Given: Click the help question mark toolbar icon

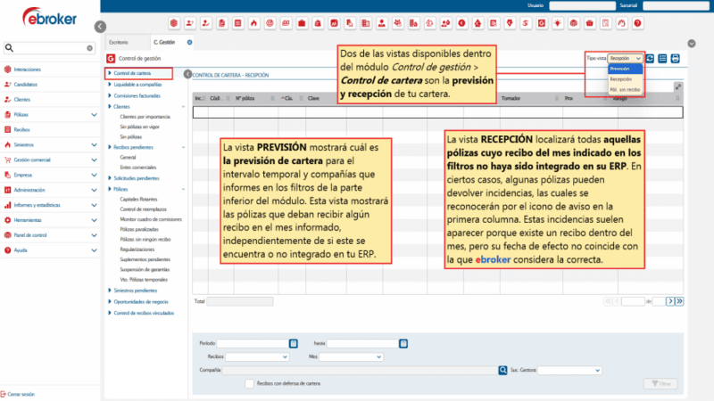Looking at the screenshot, I should tap(637, 23).
